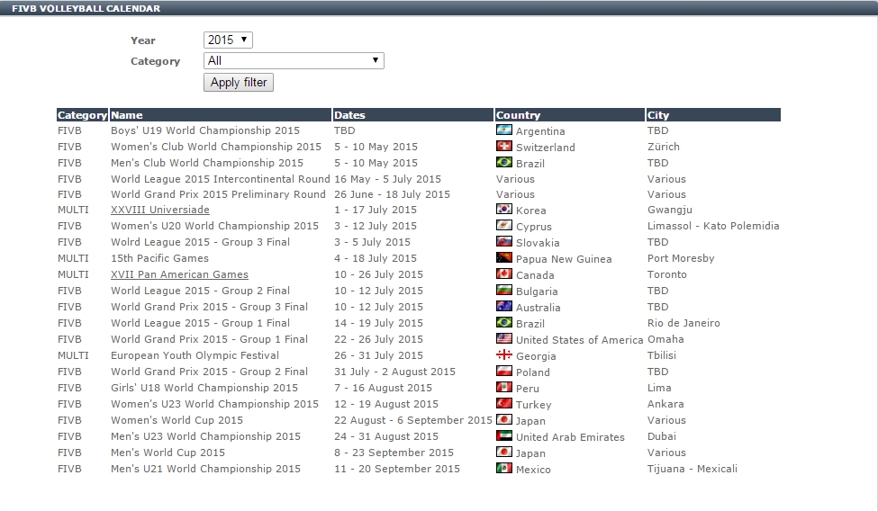Screen dimensions: 878x511
Task: Select Men's World Cup 2015 text
Action: (x=168, y=453)
